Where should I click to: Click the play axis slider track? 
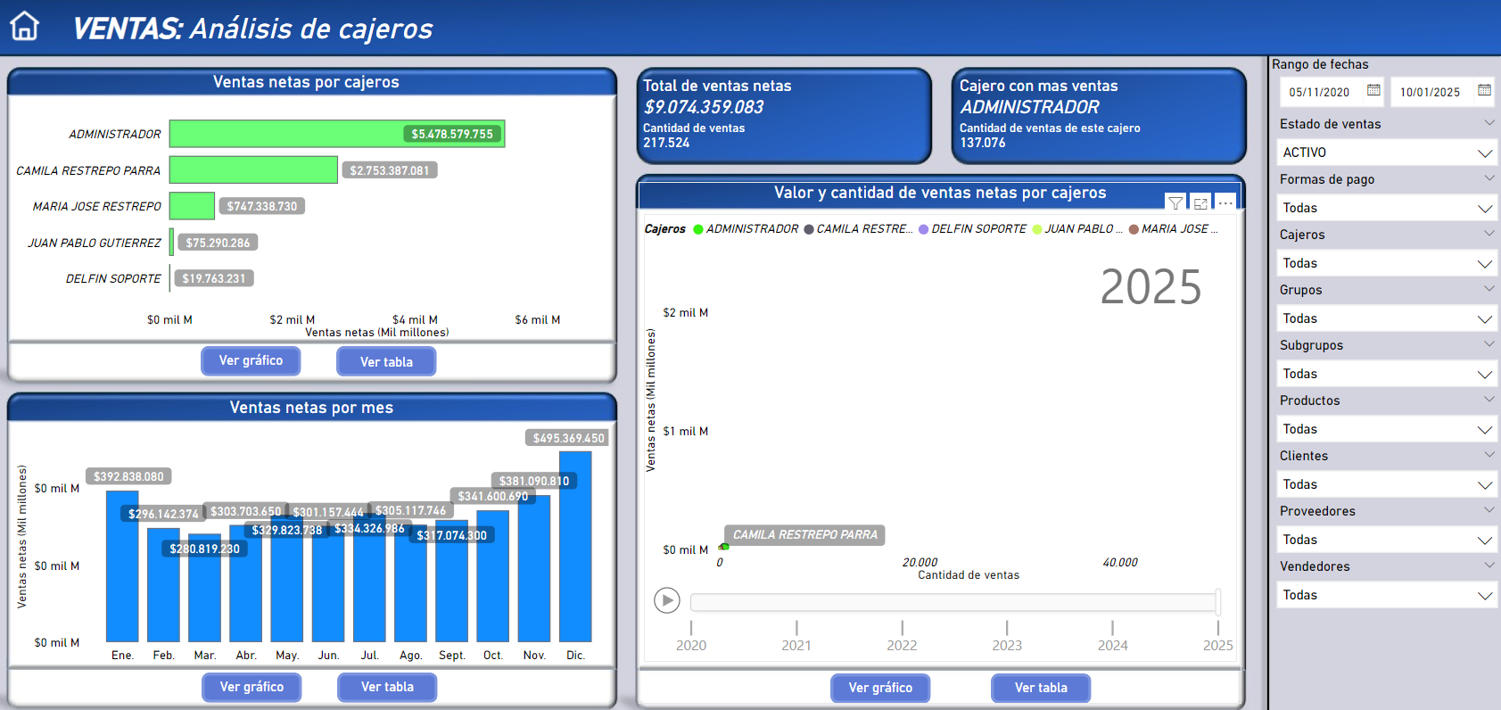pos(954,602)
